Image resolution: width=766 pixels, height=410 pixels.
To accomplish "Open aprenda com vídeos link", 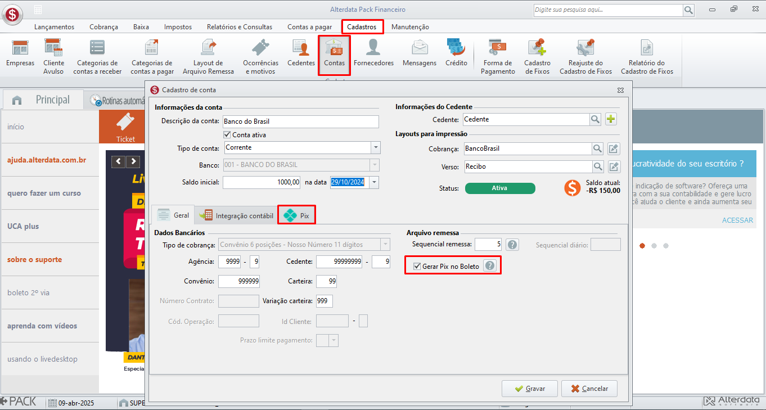I will click(x=42, y=326).
